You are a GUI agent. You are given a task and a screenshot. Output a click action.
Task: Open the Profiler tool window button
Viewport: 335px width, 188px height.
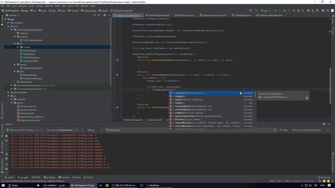coord(88,178)
